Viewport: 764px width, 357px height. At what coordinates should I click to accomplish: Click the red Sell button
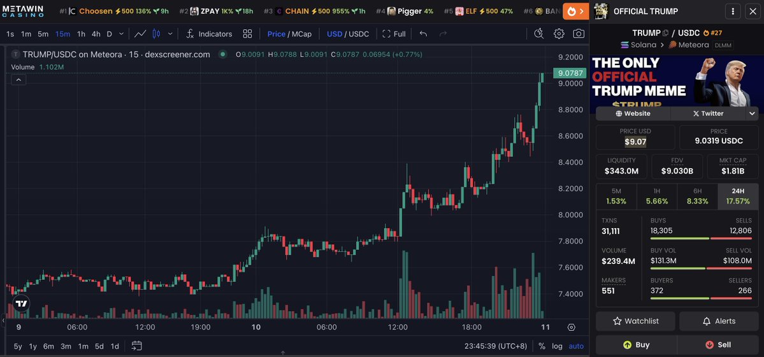pos(717,345)
